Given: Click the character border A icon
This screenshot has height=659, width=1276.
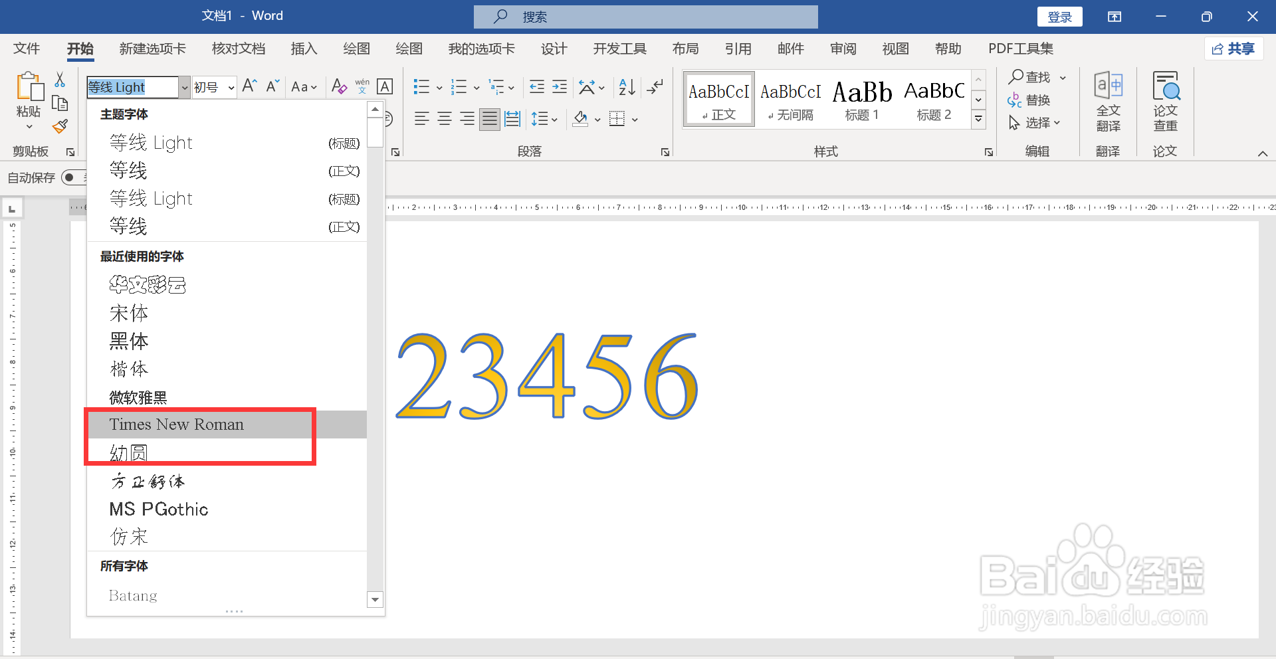Looking at the screenshot, I should (x=385, y=86).
